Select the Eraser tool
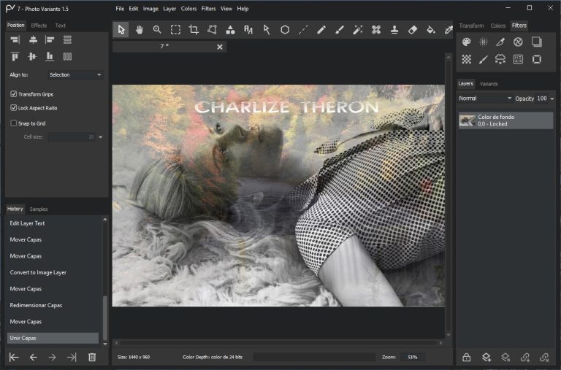The image size is (561, 370). tap(413, 30)
